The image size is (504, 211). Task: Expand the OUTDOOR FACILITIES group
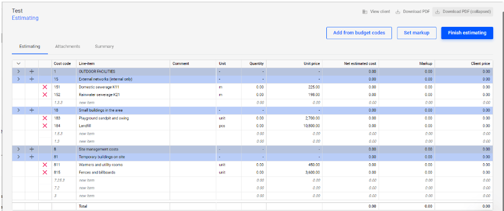[x=18, y=71]
